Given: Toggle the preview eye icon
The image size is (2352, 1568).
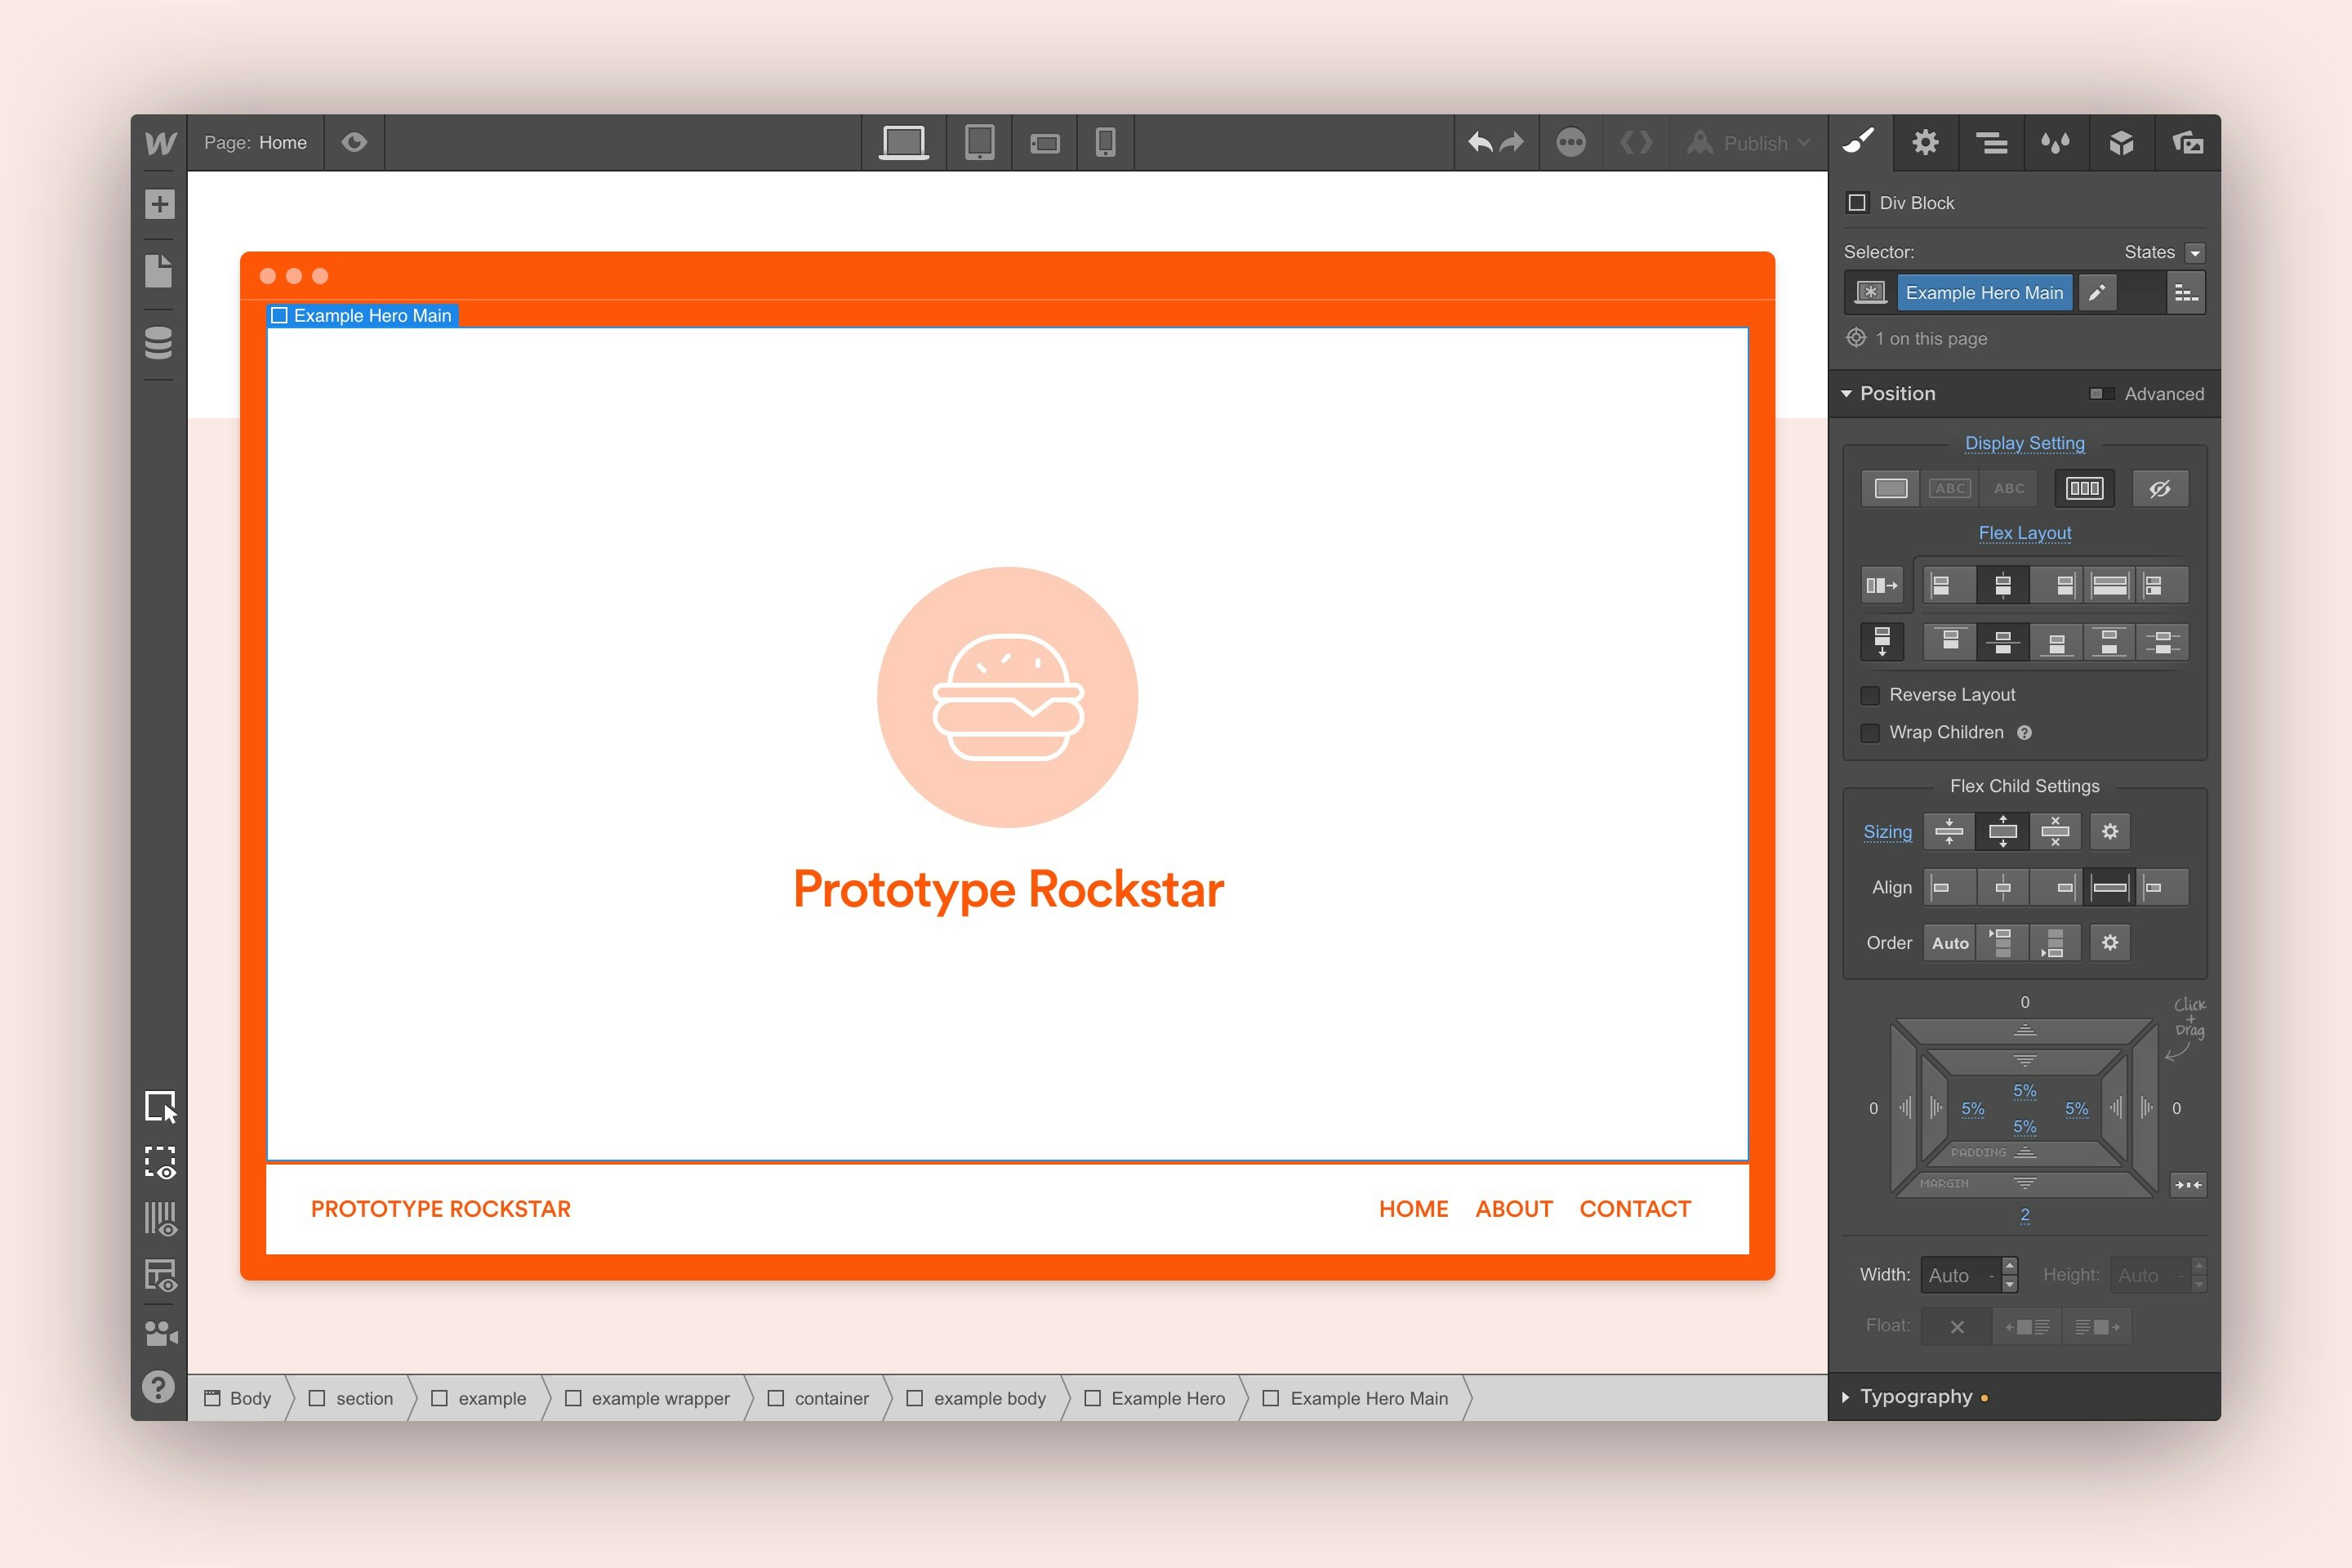Looking at the screenshot, I should click(354, 142).
